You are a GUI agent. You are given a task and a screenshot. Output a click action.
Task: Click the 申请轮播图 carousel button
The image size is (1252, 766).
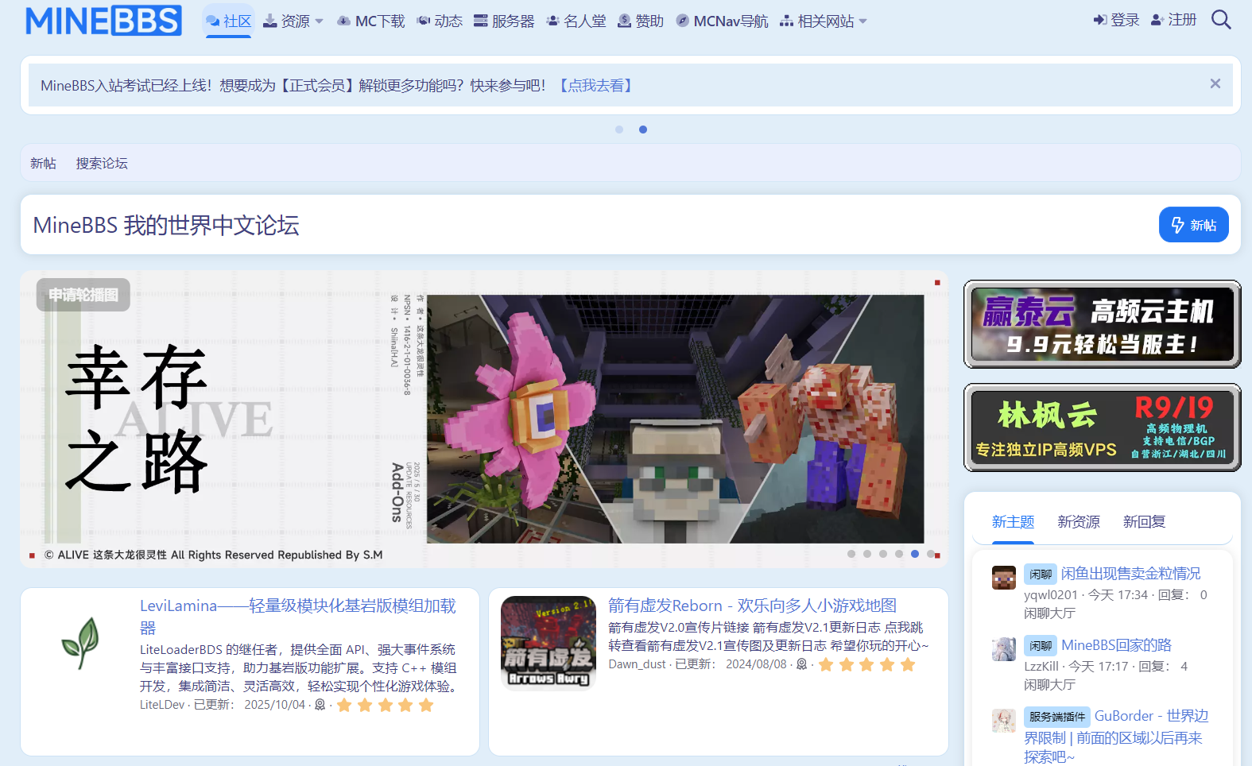click(83, 295)
